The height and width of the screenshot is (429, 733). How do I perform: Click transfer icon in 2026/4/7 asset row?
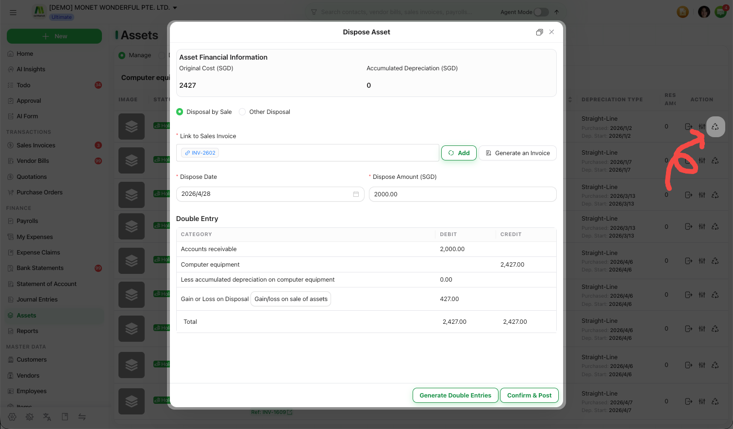click(688, 401)
